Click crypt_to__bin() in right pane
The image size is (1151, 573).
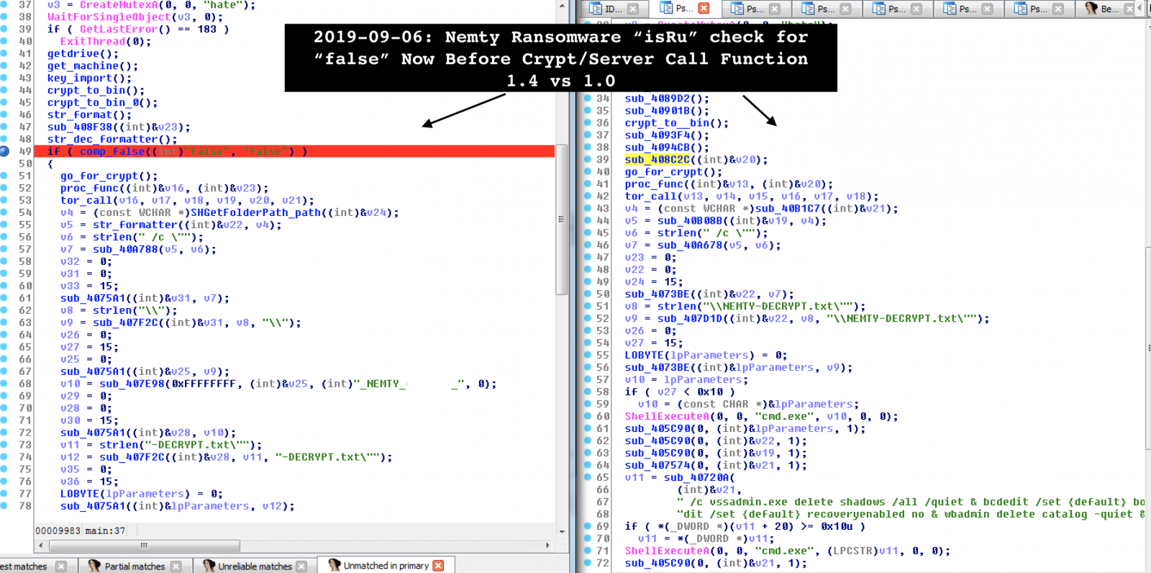pyautogui.click(x=676, y=122)
